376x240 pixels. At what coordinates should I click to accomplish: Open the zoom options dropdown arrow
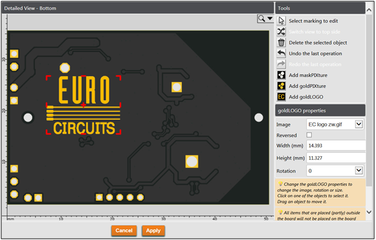[270, 19]
